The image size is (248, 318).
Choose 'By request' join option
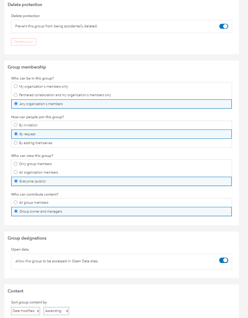16,134
